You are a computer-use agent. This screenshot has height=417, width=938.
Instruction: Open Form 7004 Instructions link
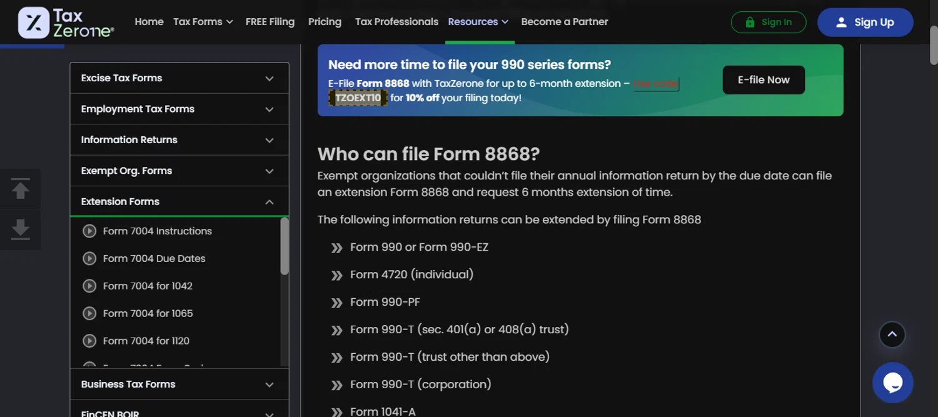(158, 231)
